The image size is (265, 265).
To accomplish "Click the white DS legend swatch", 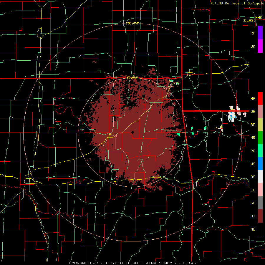I will coord(260,177).
